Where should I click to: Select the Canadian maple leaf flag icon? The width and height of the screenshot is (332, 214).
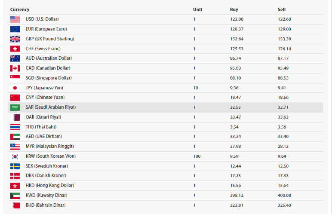(x=15, y=68)
